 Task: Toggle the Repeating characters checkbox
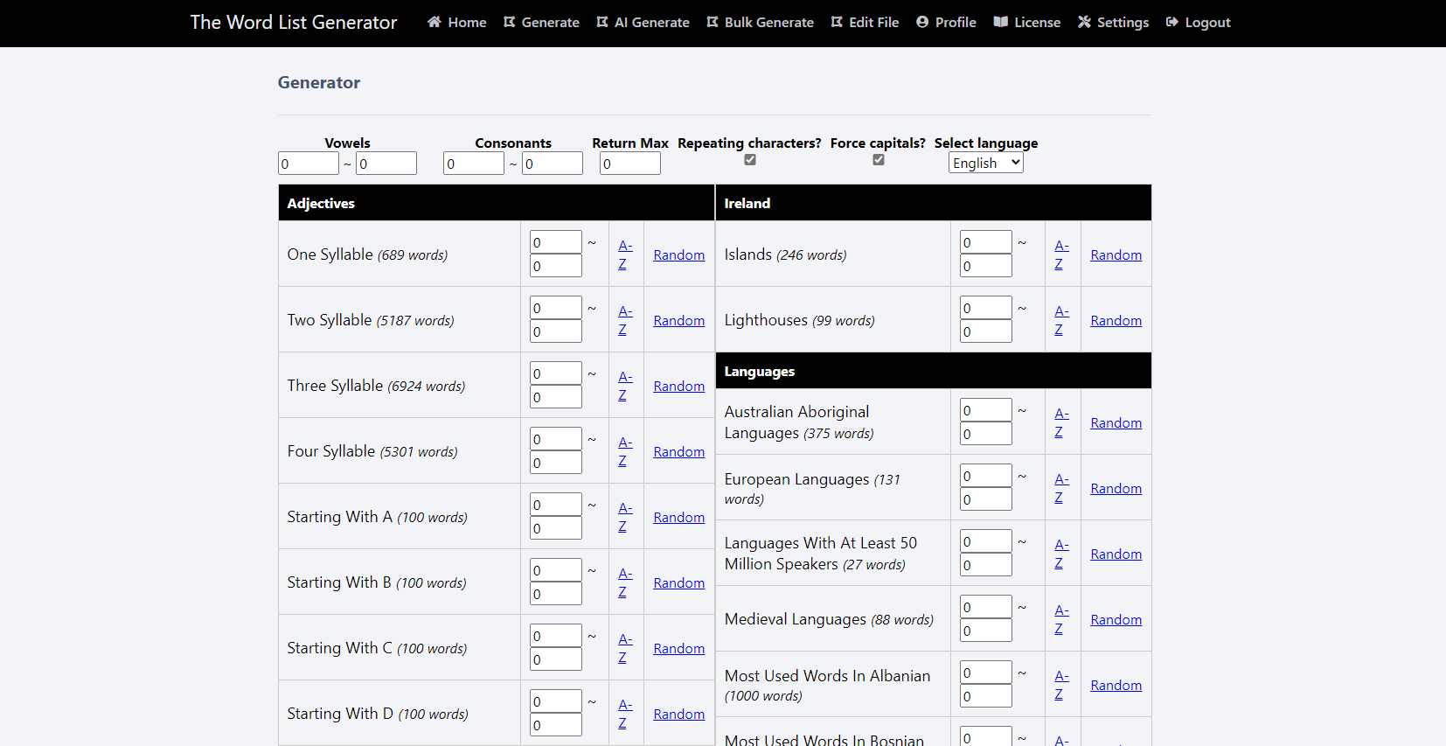(750, 160)
